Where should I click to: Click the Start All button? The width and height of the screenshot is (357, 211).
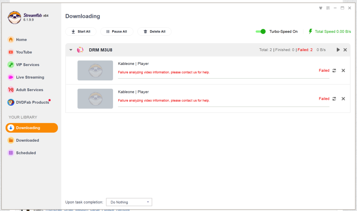81,32
